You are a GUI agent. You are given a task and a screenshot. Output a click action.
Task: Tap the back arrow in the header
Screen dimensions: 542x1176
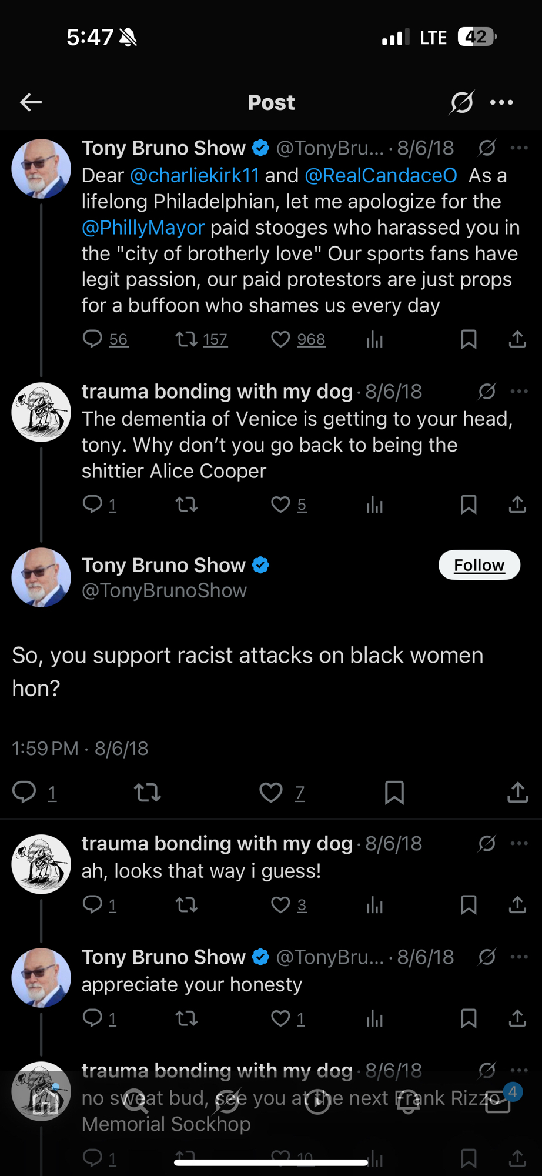(31, 102)
